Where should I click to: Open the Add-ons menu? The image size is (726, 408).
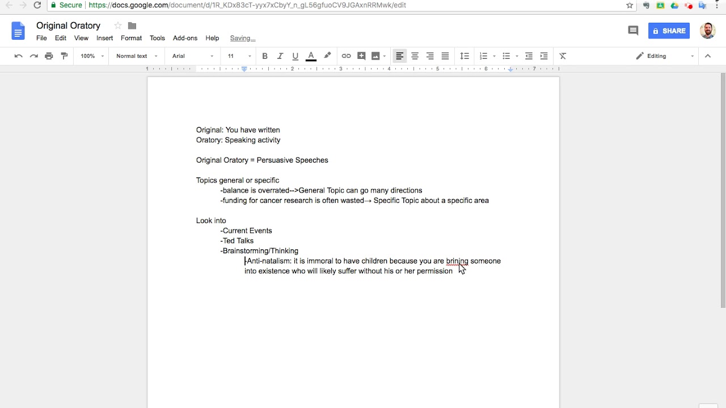coord(185,38)
